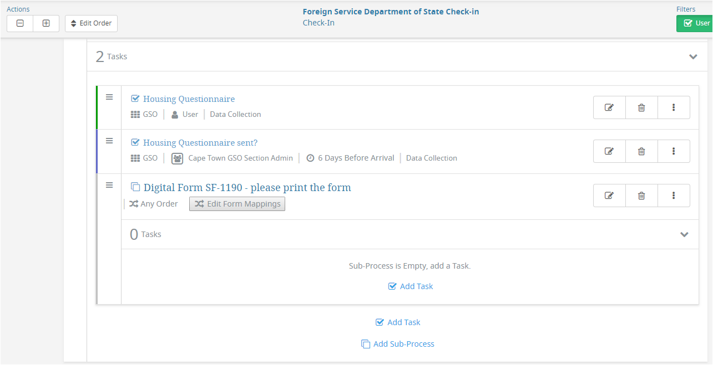Delete the Digital Form SF-1190 sub-process
This screenshot has height=365, width=713.
pyautogui.click(x=641, y=196)
